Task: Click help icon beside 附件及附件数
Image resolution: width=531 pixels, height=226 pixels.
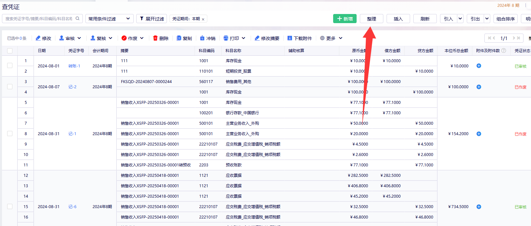Action: pos(504,50)
